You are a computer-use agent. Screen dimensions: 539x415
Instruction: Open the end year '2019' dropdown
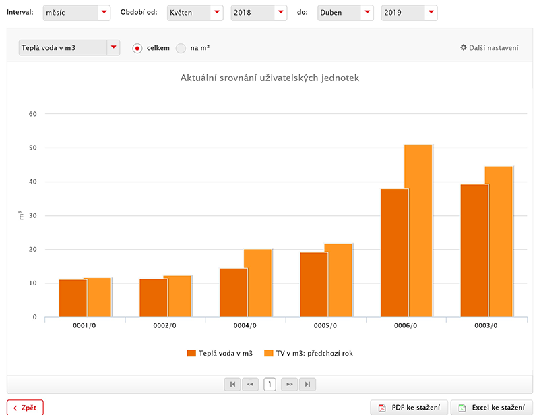tap(409, 13)
